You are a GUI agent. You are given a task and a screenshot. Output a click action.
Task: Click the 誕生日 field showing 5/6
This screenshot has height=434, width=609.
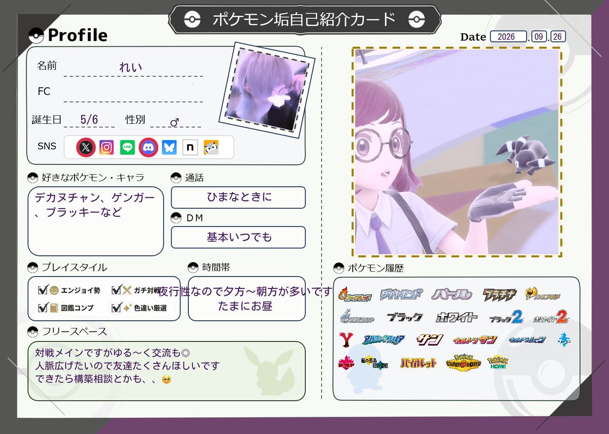coord(89,120)
